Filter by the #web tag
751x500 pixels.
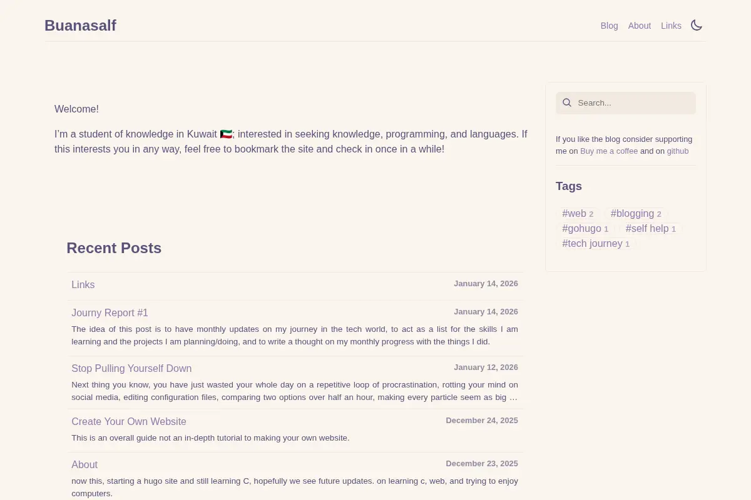pos(578,214)
